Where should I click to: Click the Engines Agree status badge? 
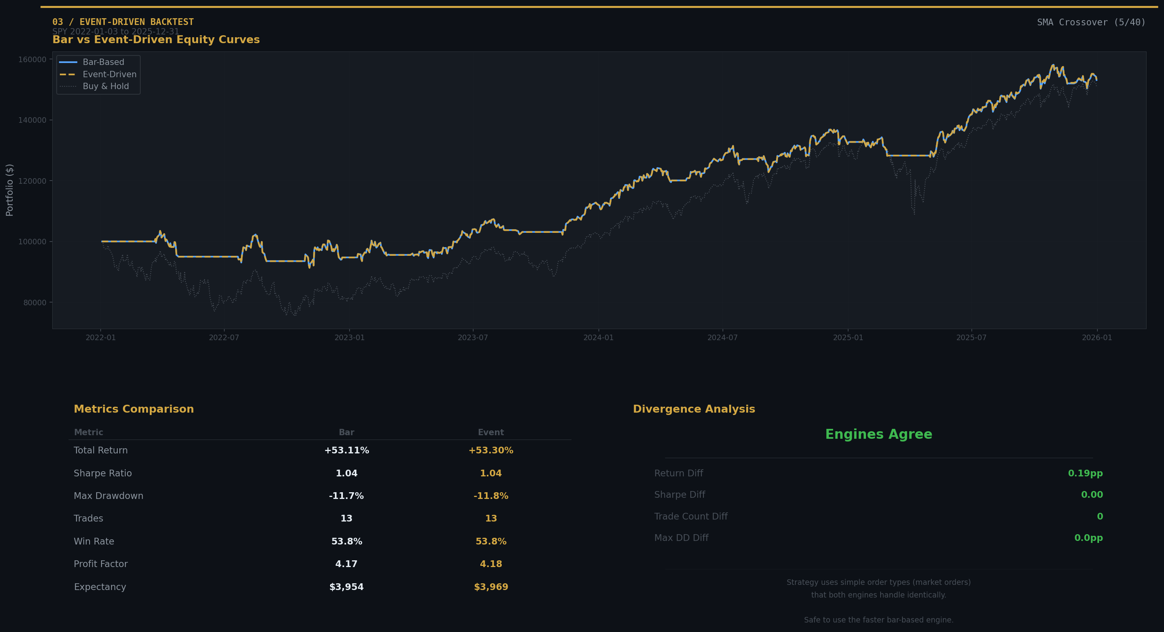point(878,434)
